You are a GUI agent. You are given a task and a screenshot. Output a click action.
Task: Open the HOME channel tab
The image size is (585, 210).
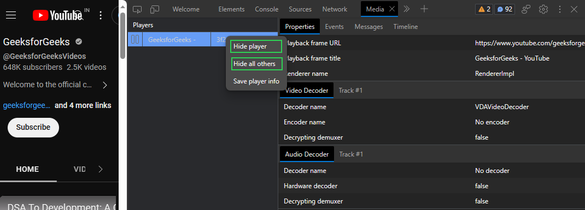27,170
